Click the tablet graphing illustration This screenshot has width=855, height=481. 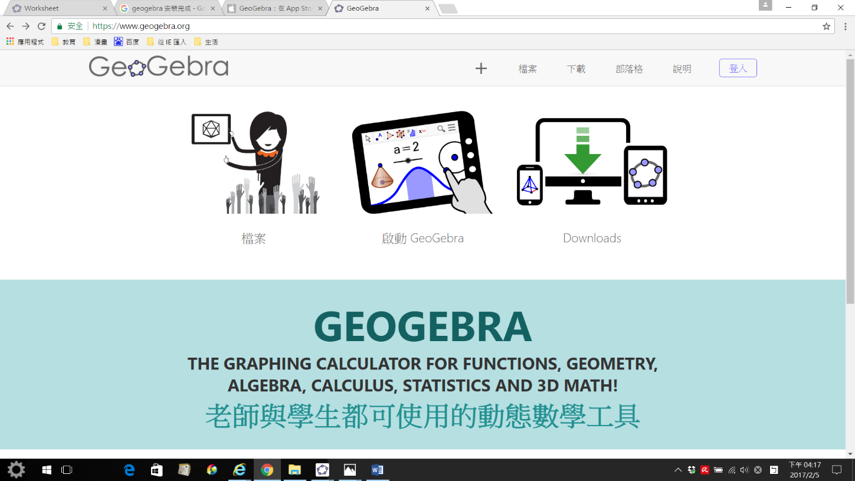[422, 162]
